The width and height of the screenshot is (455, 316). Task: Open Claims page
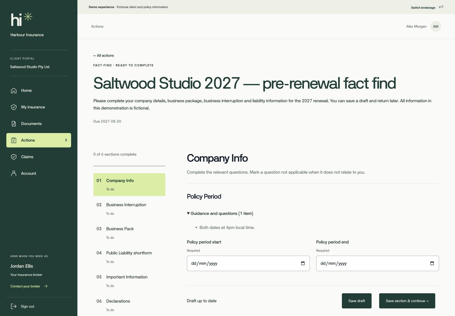pyautogui.click(x=39, y=157)
